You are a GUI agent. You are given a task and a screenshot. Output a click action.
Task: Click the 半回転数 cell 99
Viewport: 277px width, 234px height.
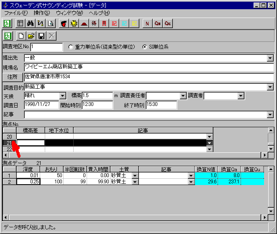pos(75,182)
